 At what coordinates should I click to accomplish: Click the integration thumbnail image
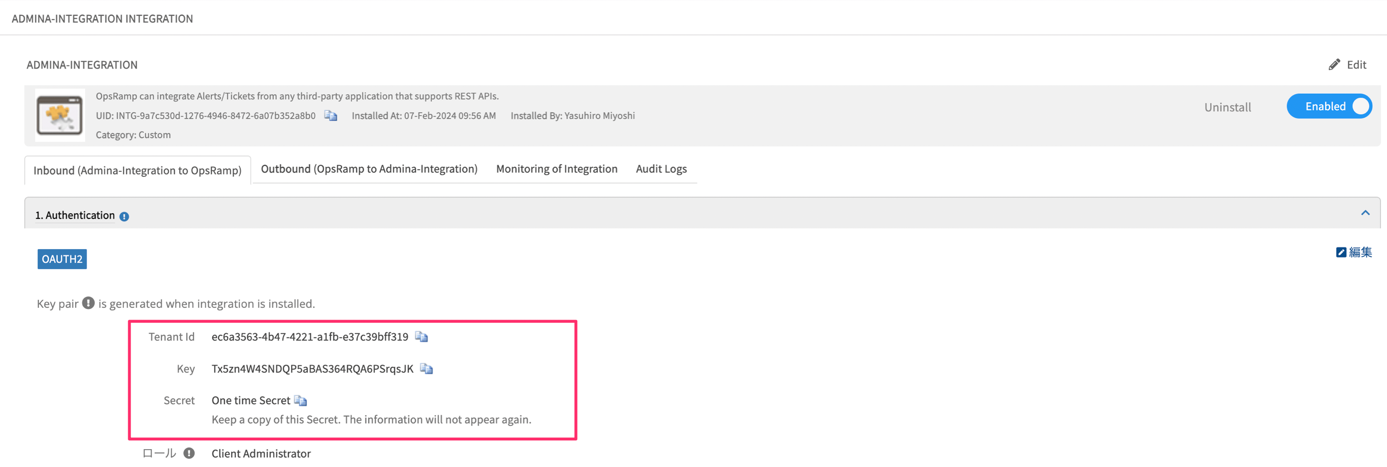(x=60, y=115)
